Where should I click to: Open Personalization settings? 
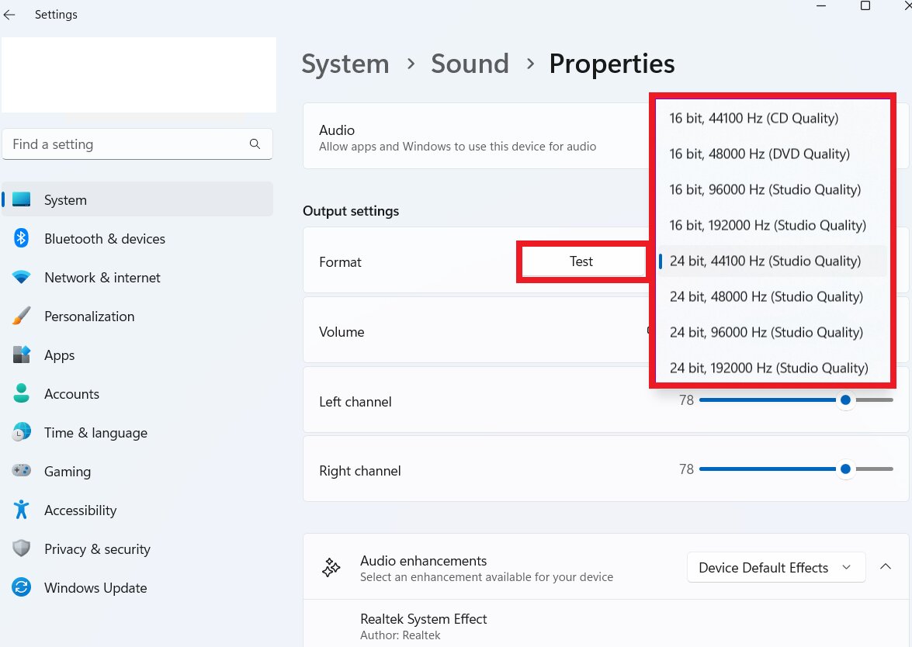[x=89, y=316]
